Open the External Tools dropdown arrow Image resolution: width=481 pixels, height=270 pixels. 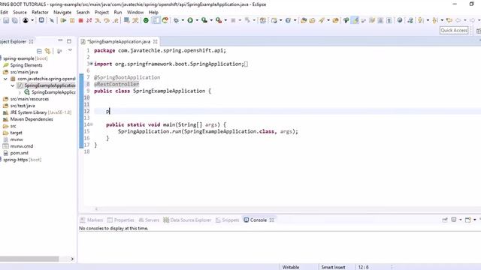(x=225, y=20)
